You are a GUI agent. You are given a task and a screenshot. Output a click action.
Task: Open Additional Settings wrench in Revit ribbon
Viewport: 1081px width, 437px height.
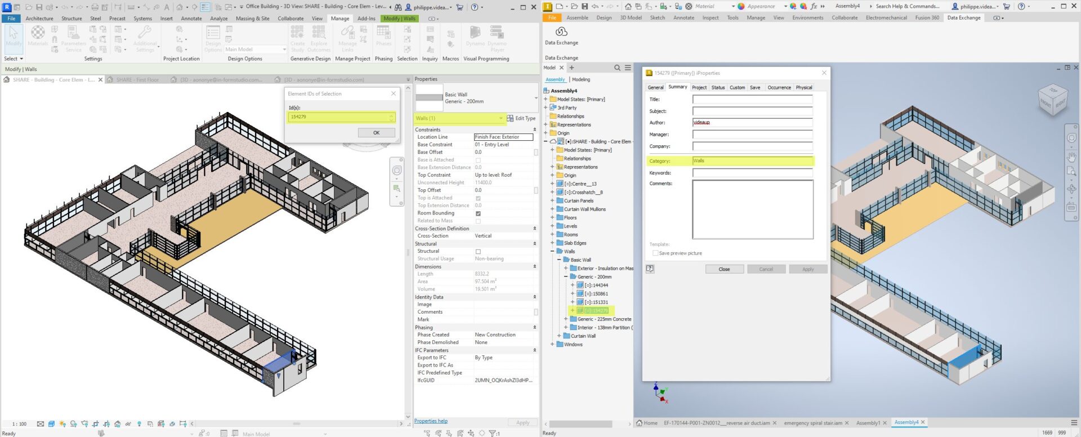coord(145,38)
